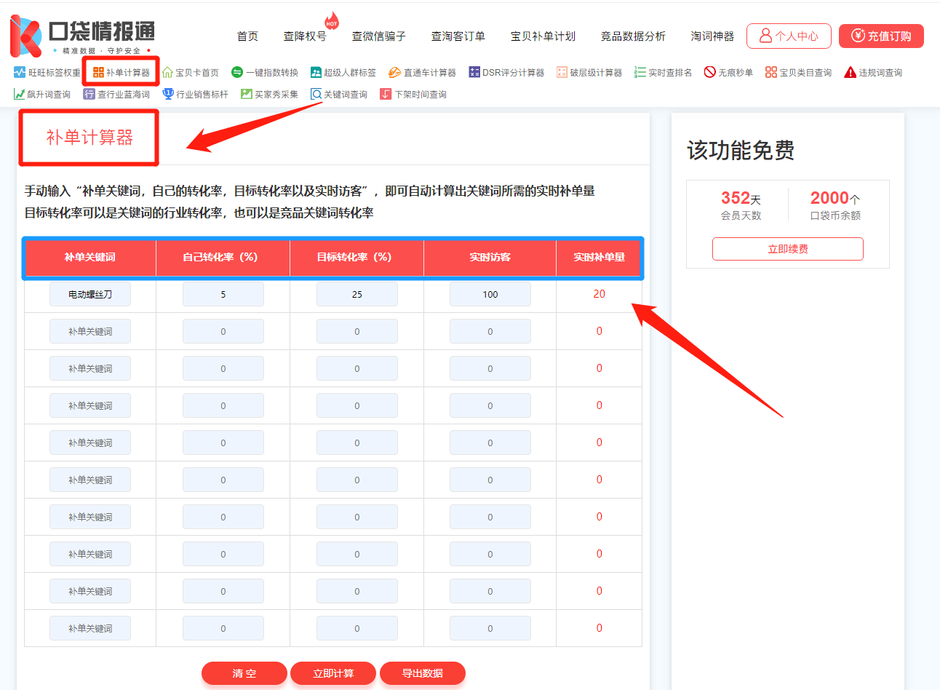Click the DSR评分计算器 calculator icon

point(474,72)
